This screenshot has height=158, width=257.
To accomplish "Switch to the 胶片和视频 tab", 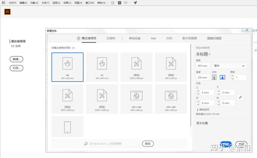I will tap(190, 38).
